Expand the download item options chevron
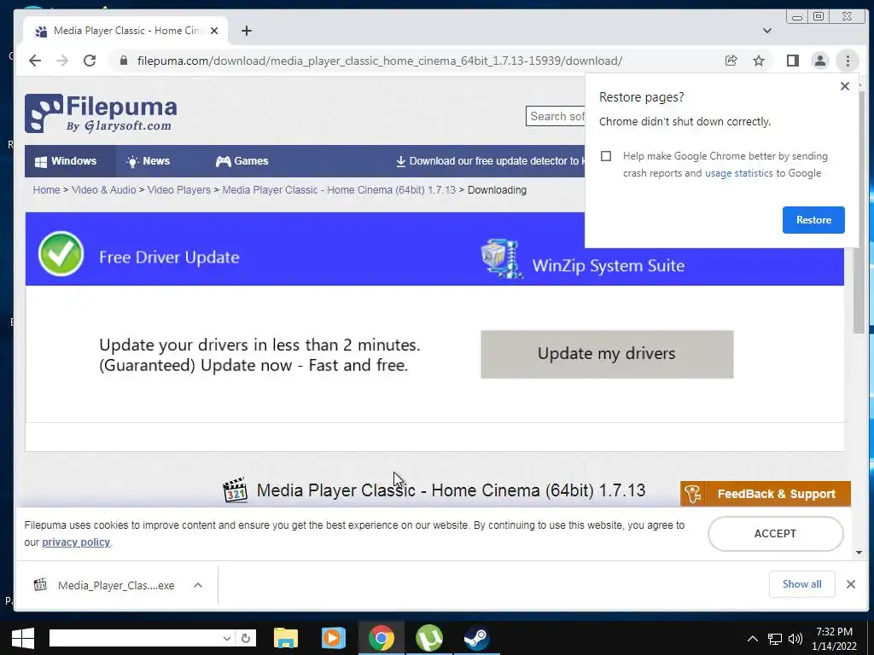This screenshot has width=874, height=655. pyautogui.click(x=198, y=585)
